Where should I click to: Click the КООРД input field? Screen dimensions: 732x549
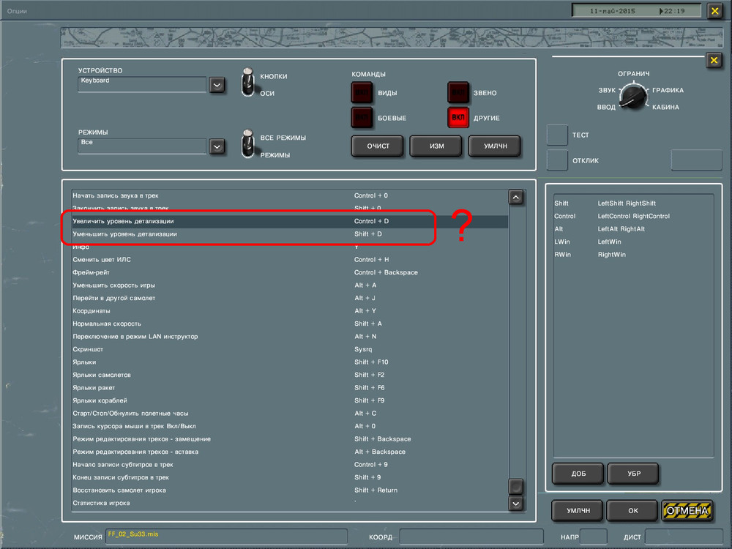click(x=471, y=537)
